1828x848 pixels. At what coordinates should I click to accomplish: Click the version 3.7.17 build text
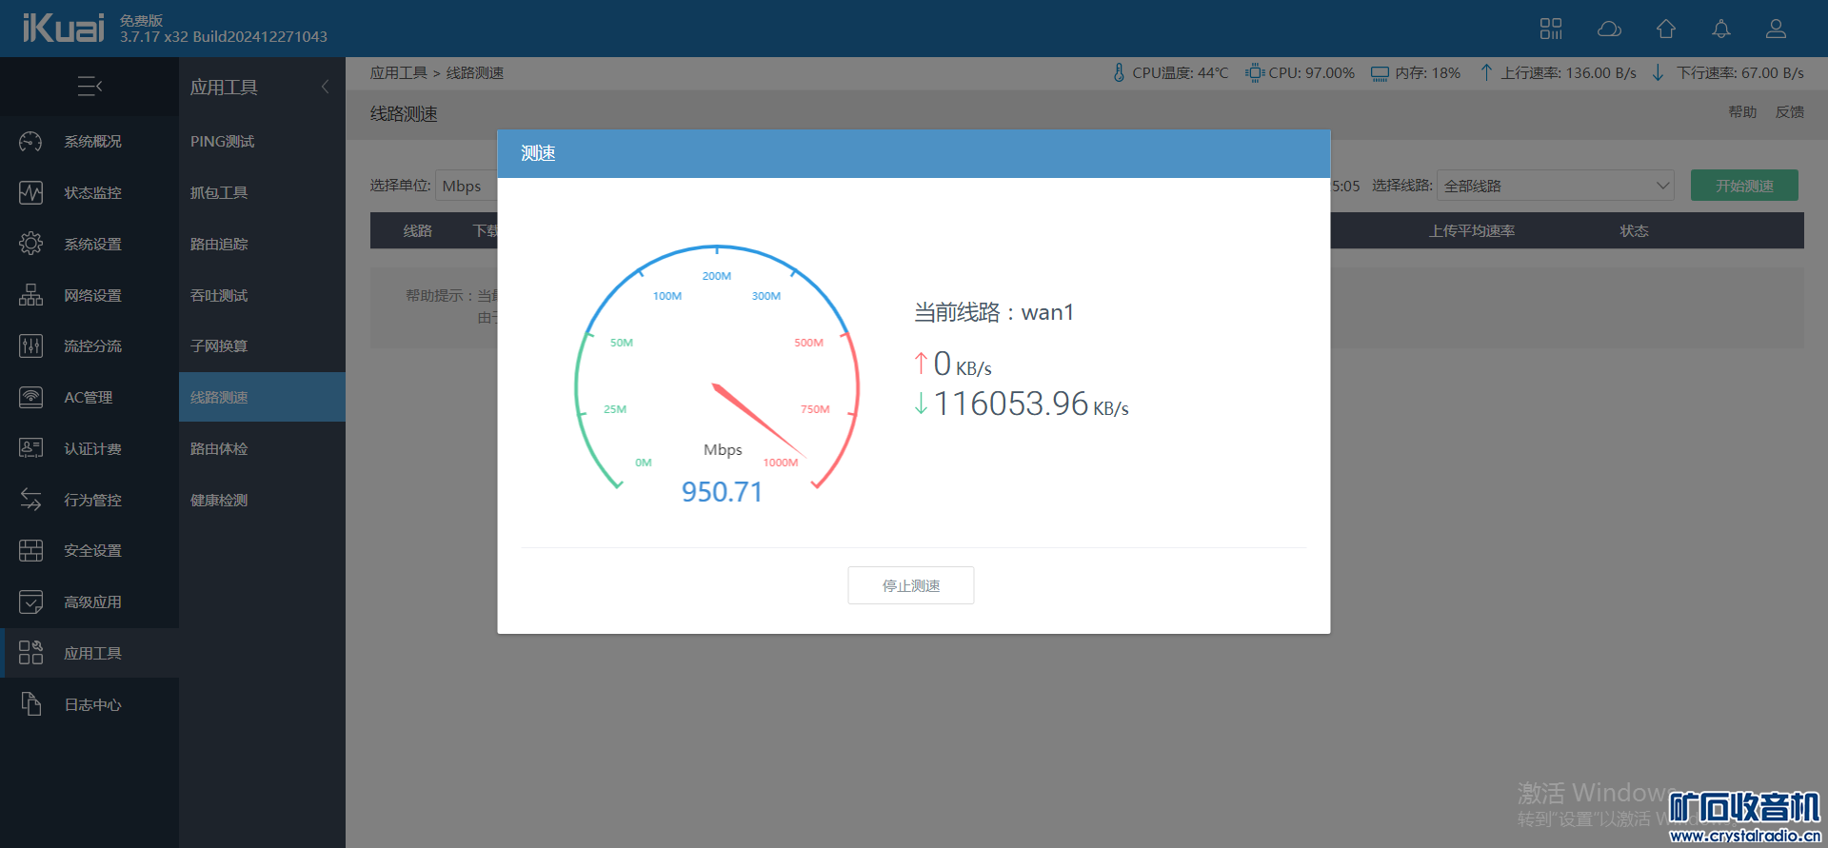224,37
